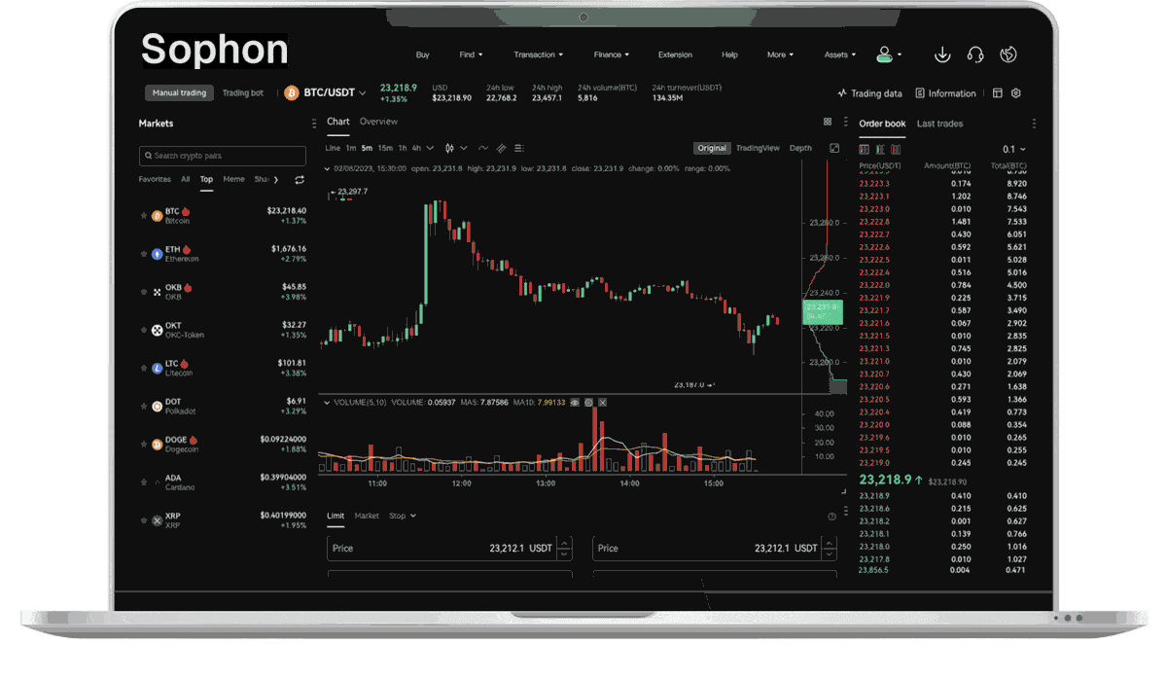The height and width of the screenshot is (680, 1167).
Task: Open the Transaction menu dropdown
Action: pos(539,54)
